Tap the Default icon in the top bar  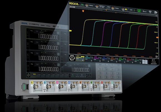pyautogui.click(x=145, y=11)
